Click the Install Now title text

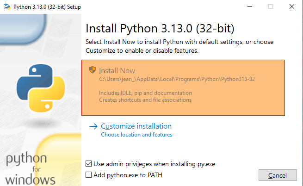pos(117,71)
